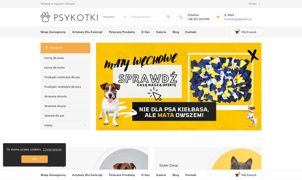Screen dimensions: 302x180
Task: Open Blog in bottom sticky bar
Action: [176, 175]
